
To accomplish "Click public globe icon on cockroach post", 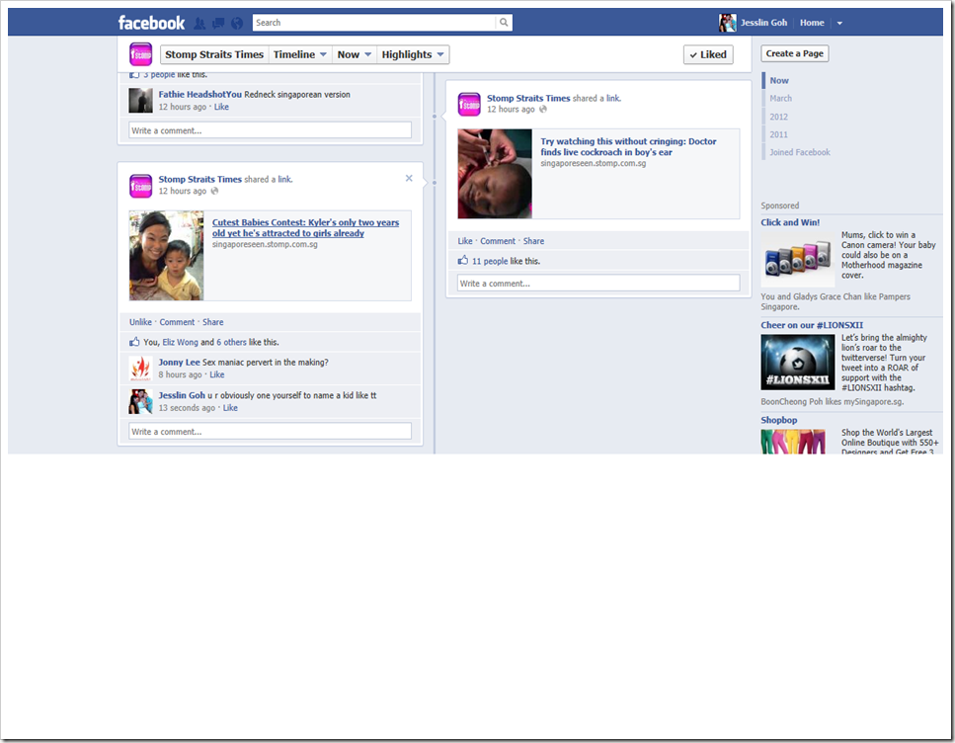I will pyautogui.click(x=542, y=109).
